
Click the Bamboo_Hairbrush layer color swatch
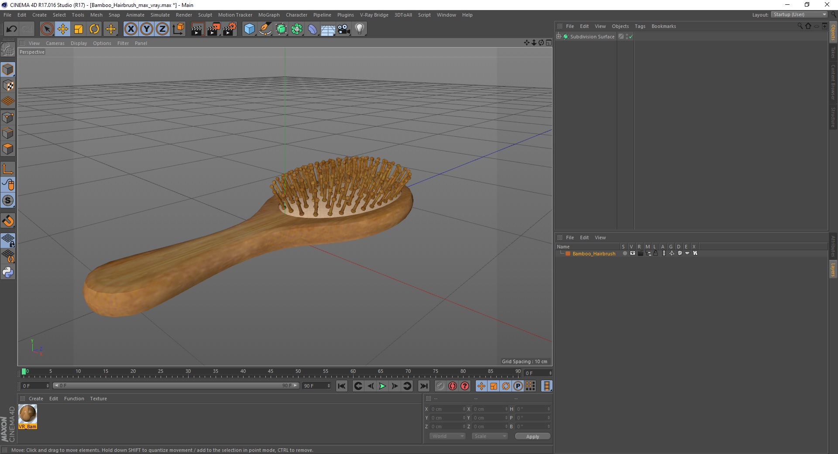568,253
